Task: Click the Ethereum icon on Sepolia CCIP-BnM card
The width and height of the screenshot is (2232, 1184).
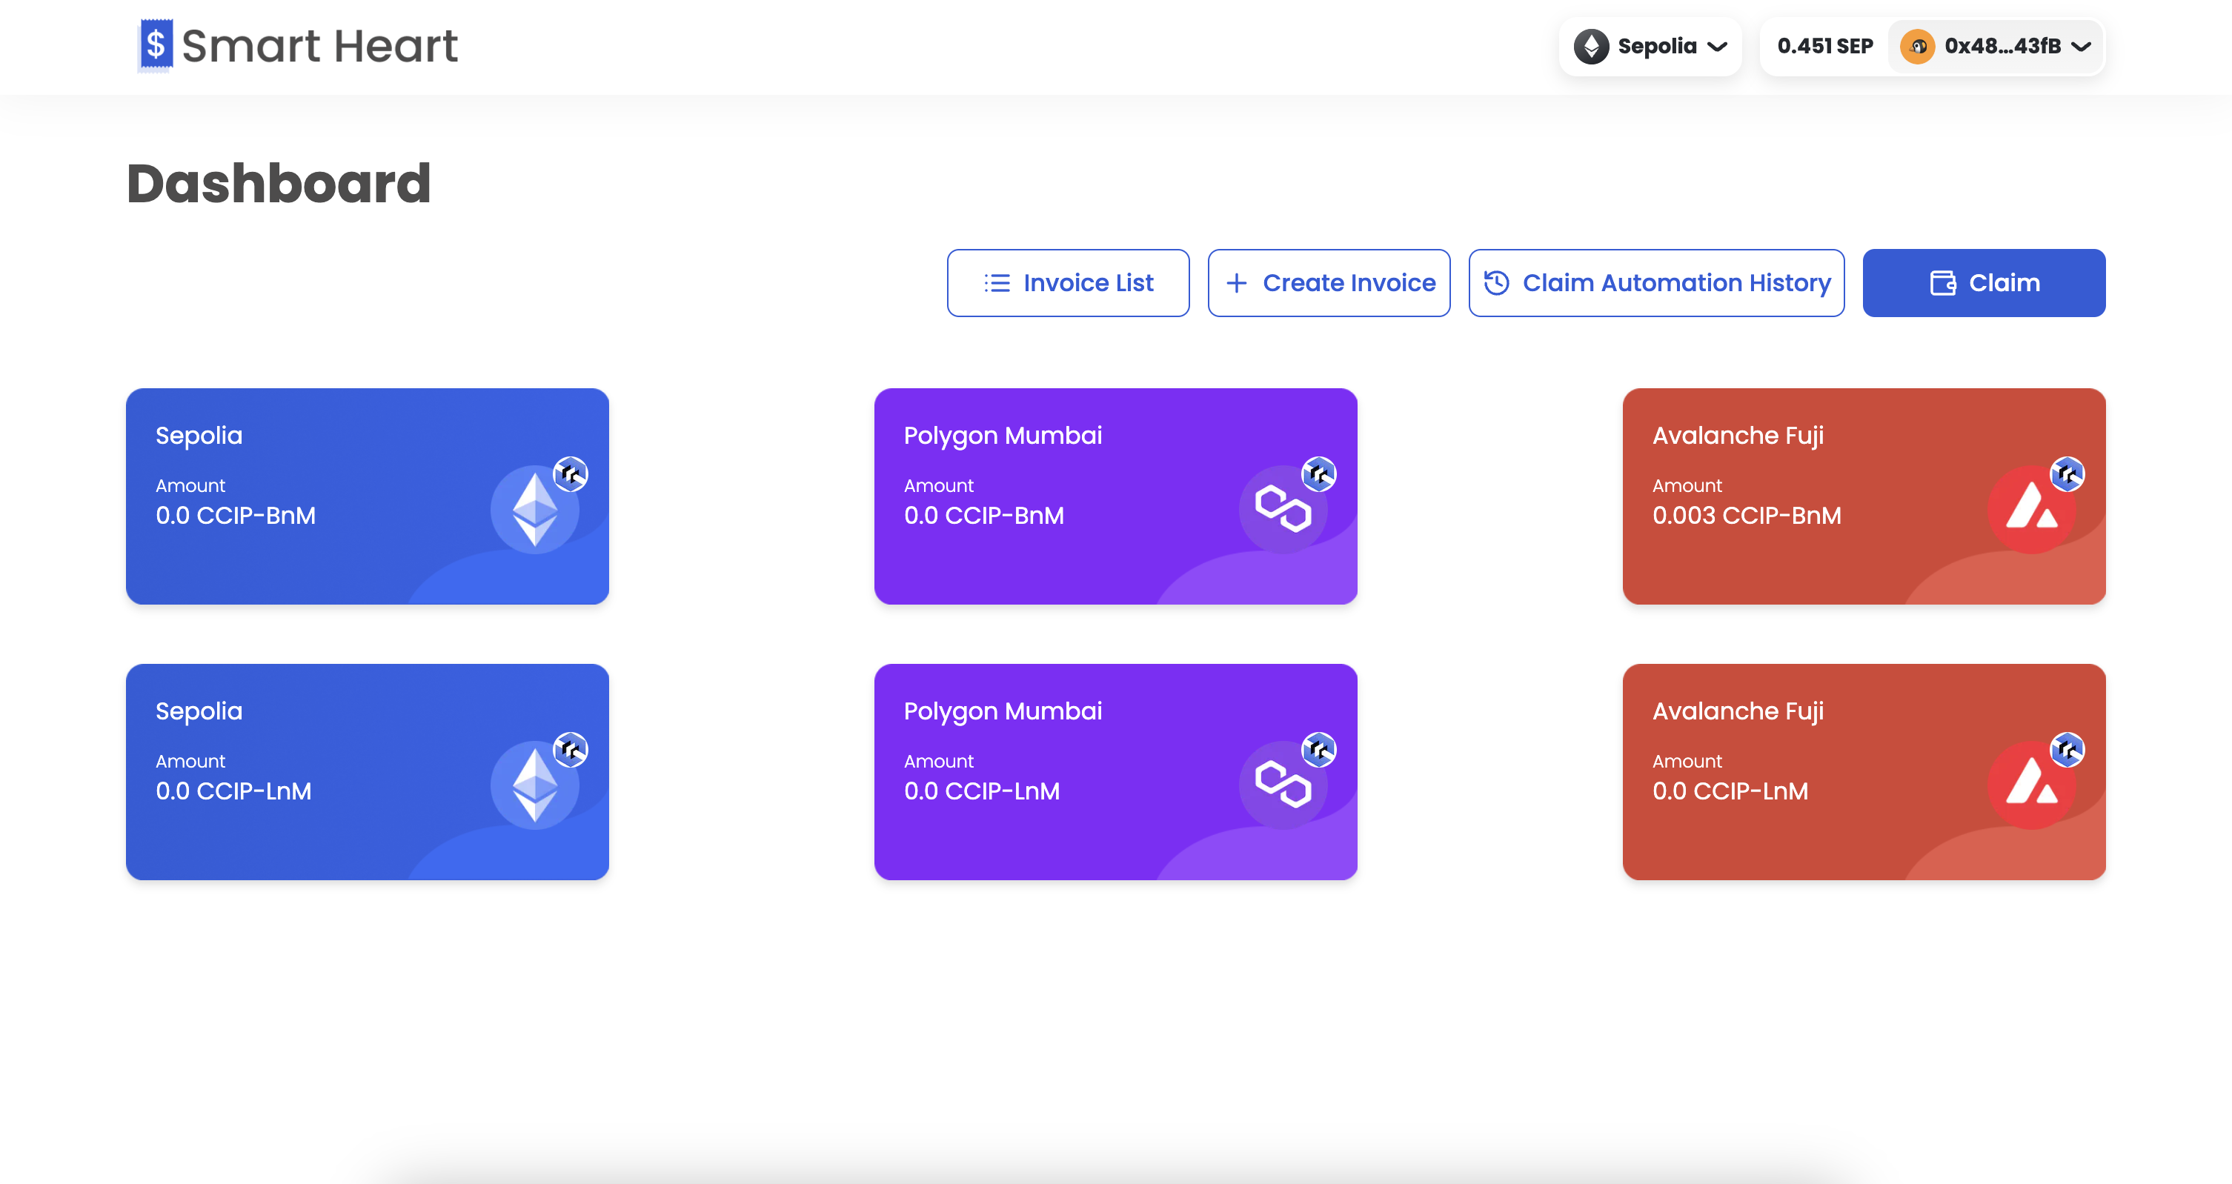Action: click(x=534, y=510)
